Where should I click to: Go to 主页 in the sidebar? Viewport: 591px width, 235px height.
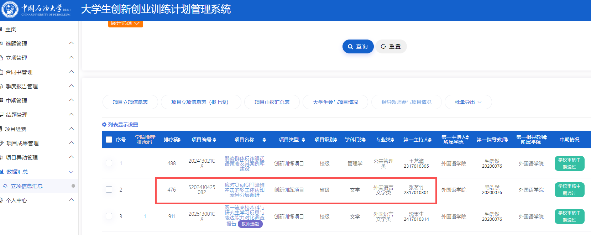click(11, 29)
